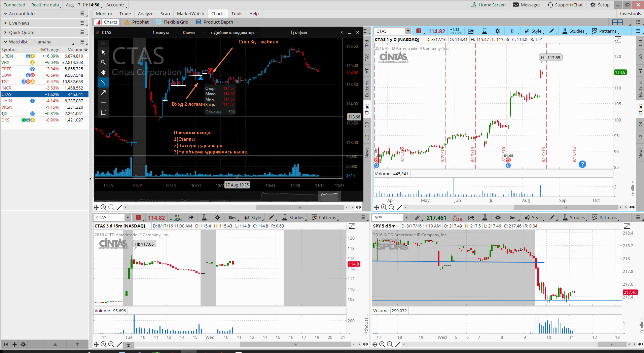Collapse the Account Info section
The width and height of the screenshot is (644, 353).
point(5,14)
